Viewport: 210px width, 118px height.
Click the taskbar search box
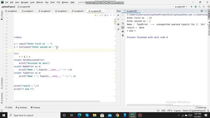click(x=34, y=115)
